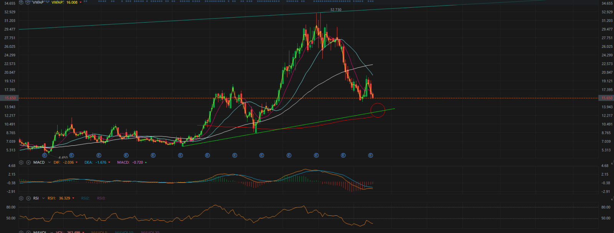
Task: Click the DIF value -2.036
Action: coord(68,162)
